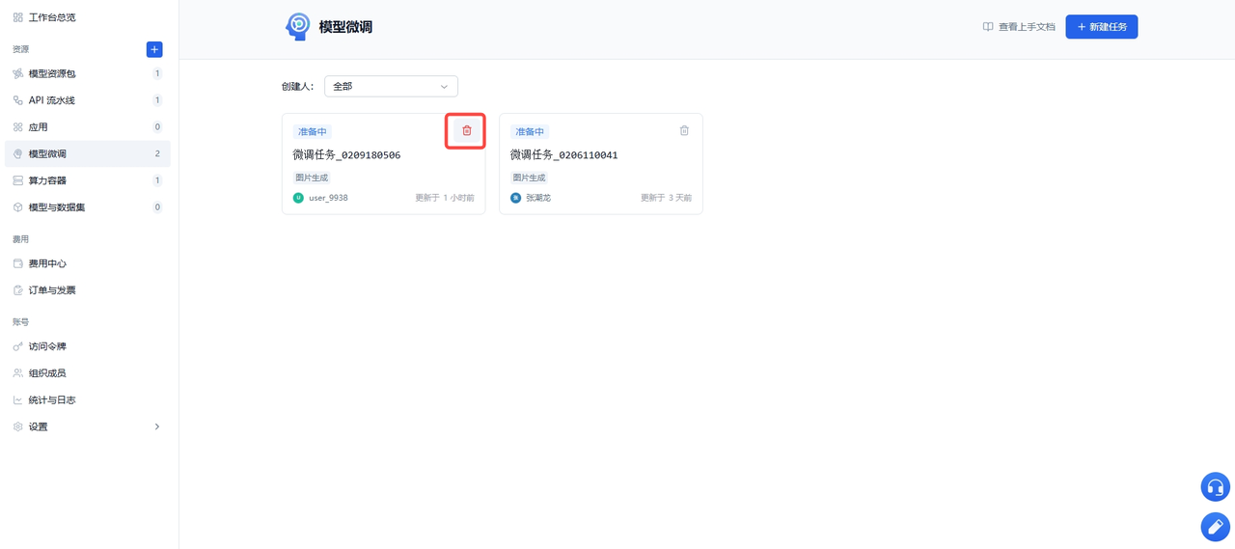This screenshot has width=1235, height=549.
Task: Click the user_9938 avatar icon
Action: 298,198
